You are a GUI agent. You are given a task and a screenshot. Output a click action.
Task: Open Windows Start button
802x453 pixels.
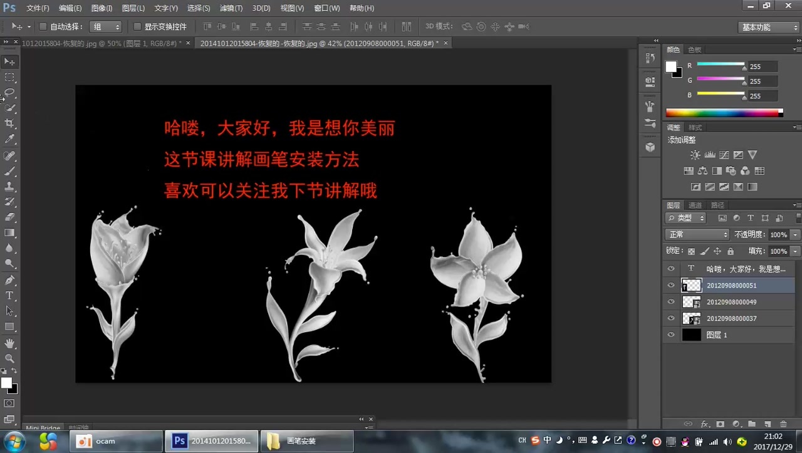pyautogui.click(x=14, y=440)
